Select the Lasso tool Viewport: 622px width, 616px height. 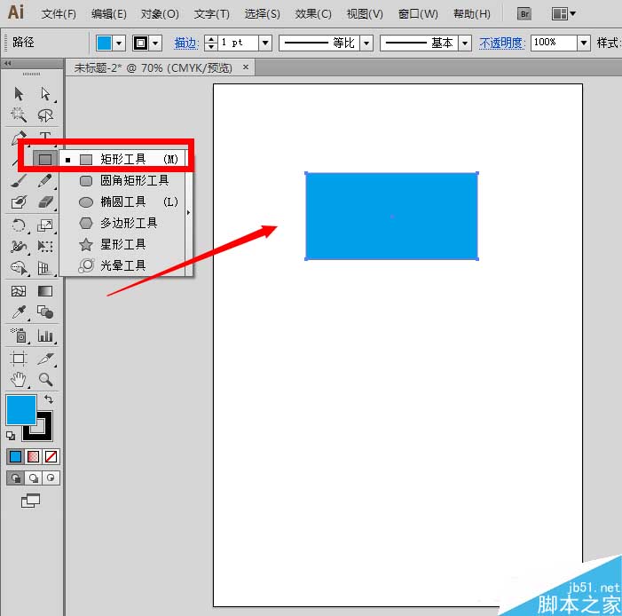[x=45, y=115]
